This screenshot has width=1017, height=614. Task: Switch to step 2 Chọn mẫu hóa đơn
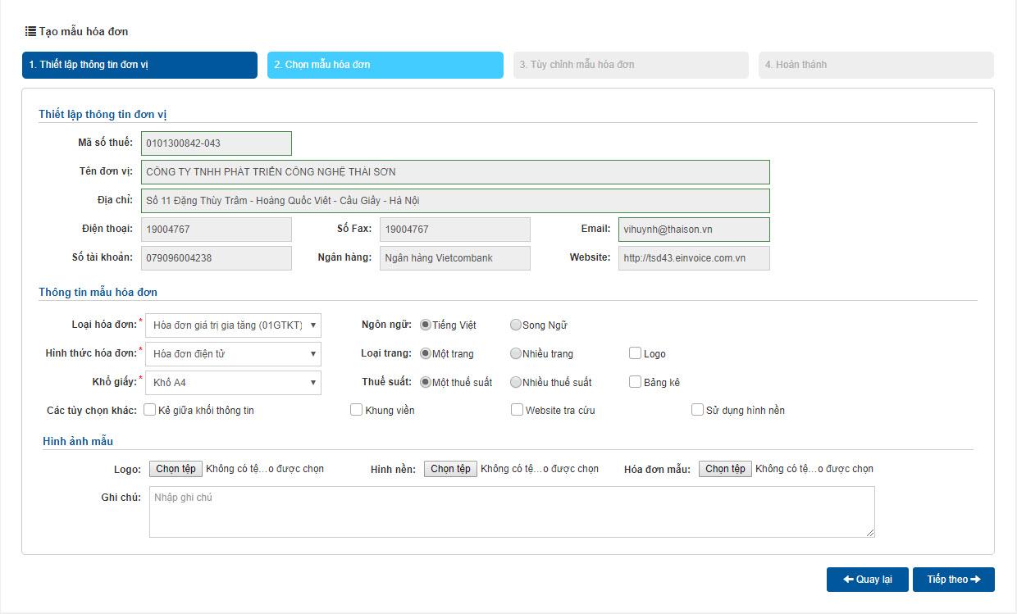click(385, 65)
